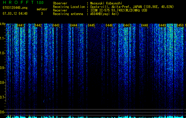Click the HROFFT 1.0.0 title text
Viewport: 186px width, 118px height.
point(23,2)
